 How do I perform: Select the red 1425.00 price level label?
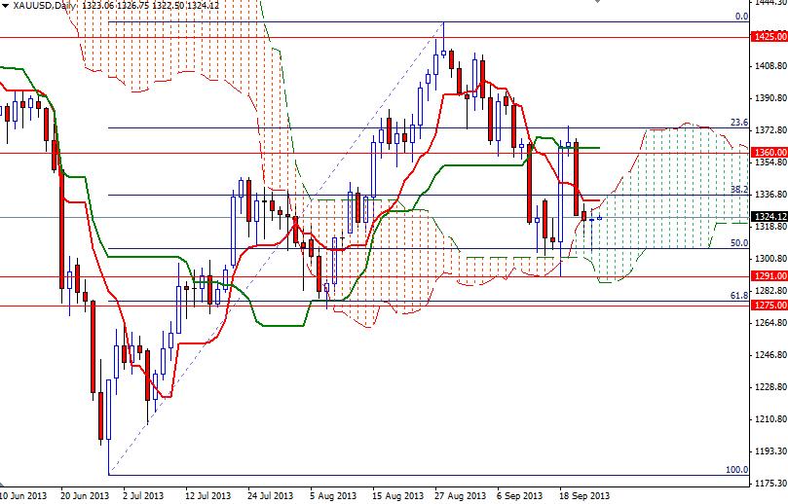769,37
